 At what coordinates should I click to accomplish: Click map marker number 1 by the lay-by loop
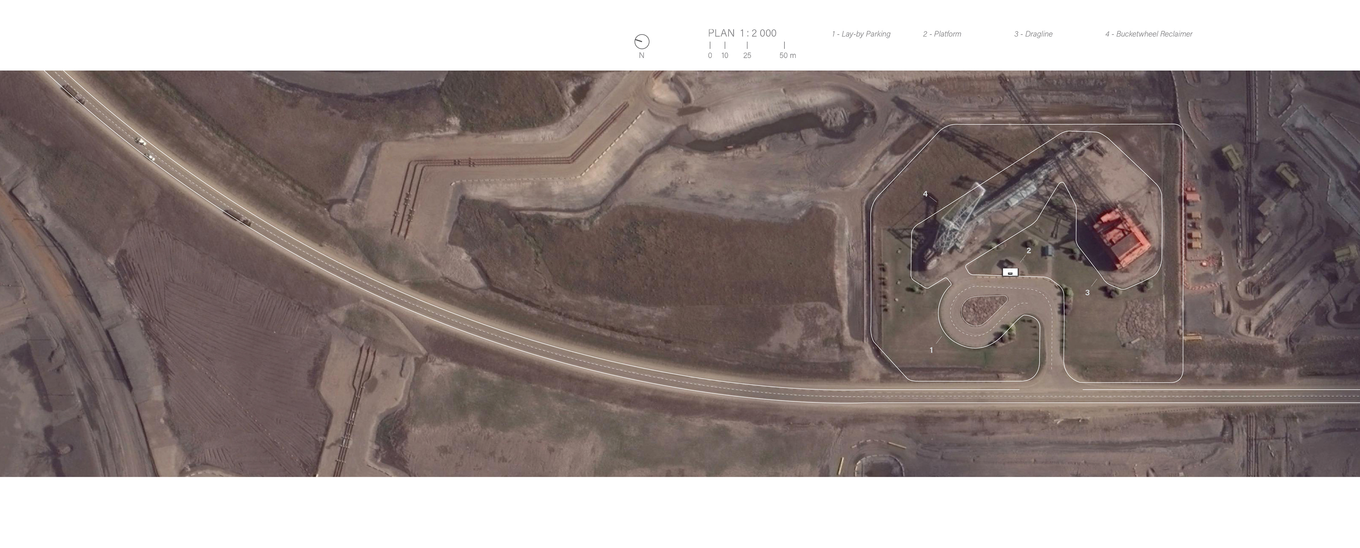931,350
